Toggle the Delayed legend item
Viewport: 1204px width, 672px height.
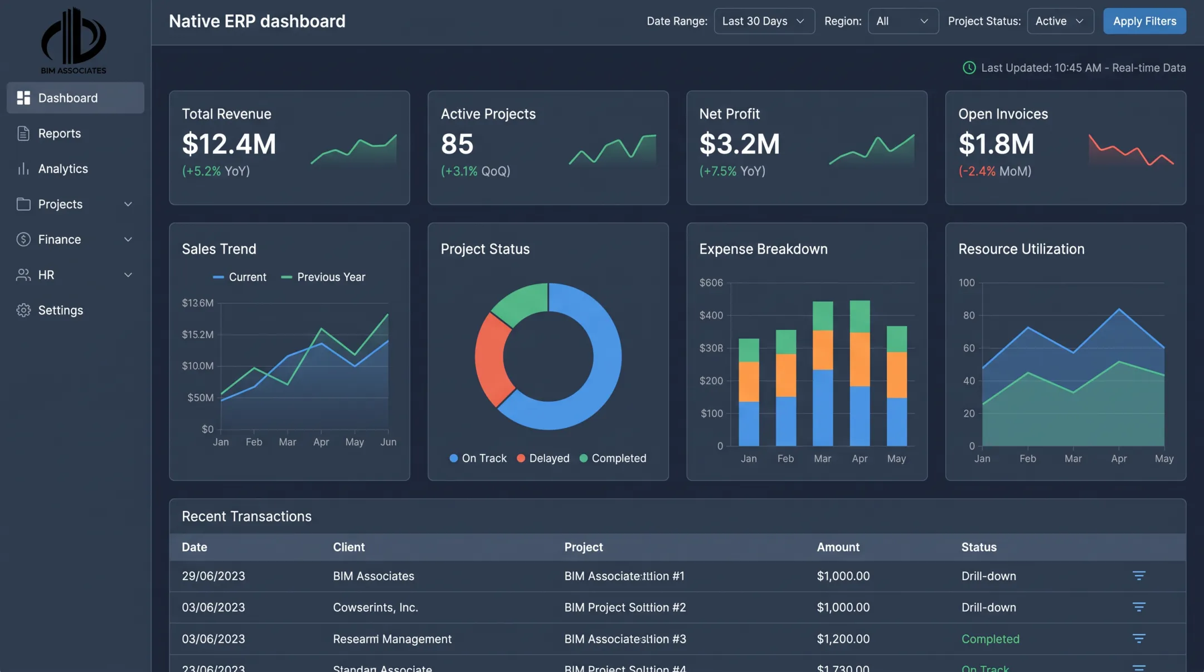[x=543, y=458]
